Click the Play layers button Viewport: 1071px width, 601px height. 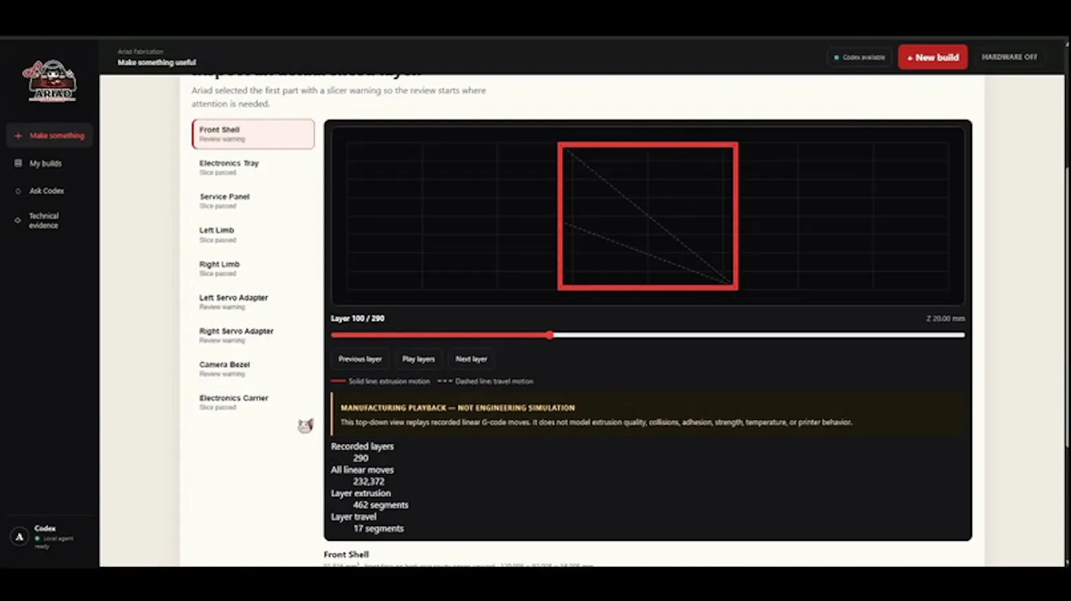coord(418,359)
